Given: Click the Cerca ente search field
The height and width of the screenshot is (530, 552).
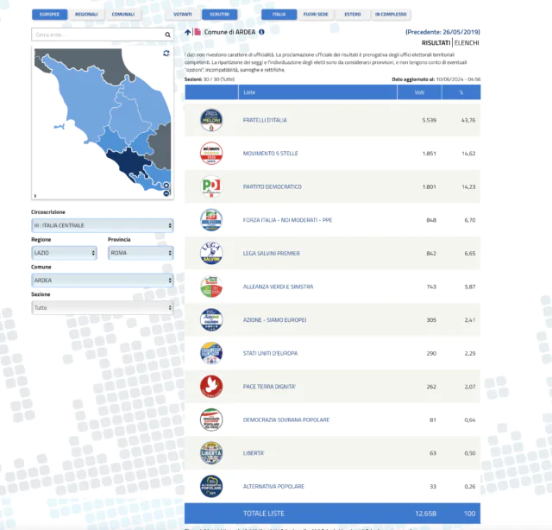Looking at the screenshot, I should (x=97, y=35).
